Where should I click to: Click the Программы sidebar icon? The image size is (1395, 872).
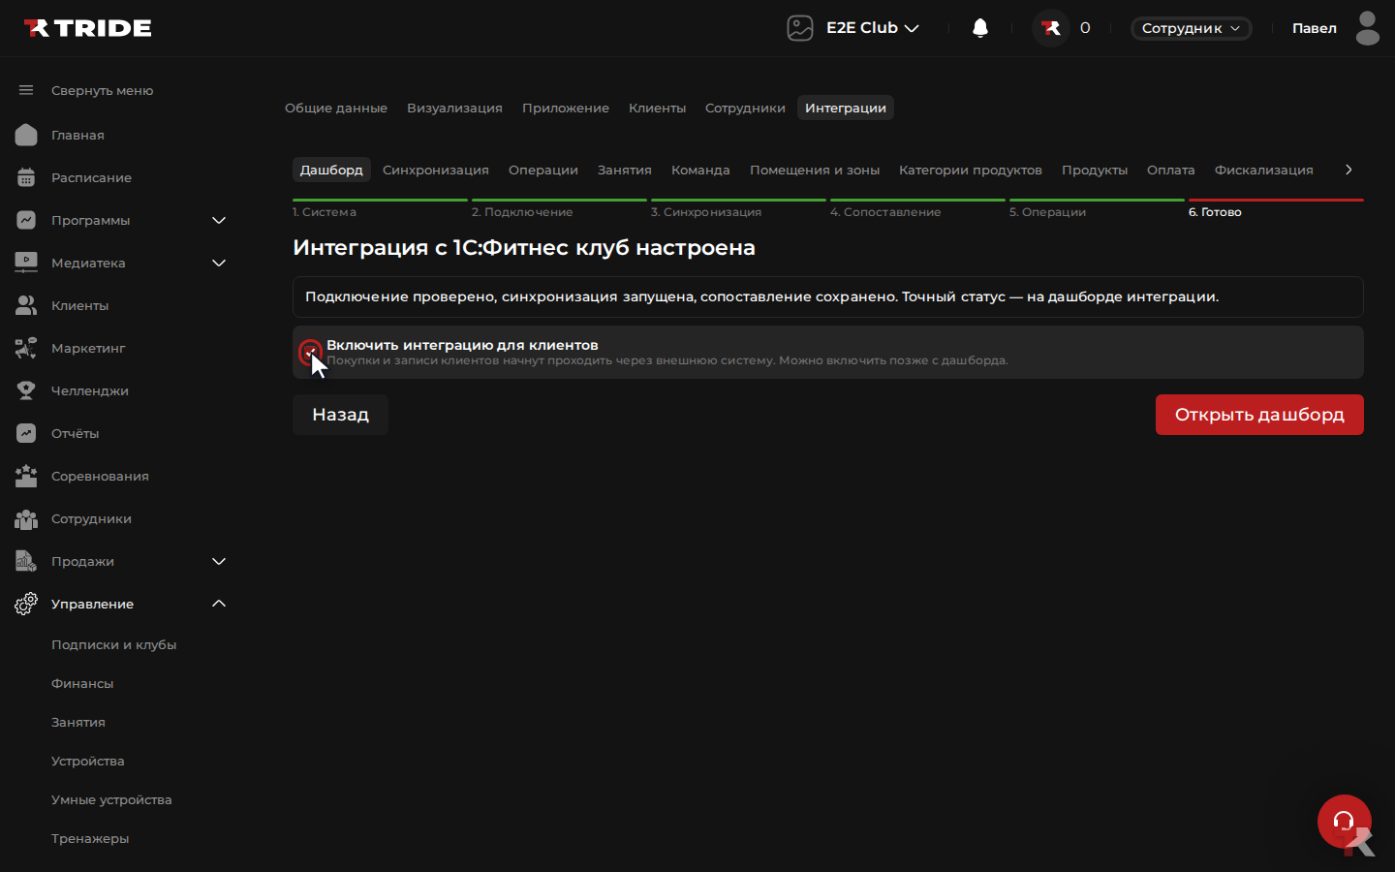[x=26, y=220]
